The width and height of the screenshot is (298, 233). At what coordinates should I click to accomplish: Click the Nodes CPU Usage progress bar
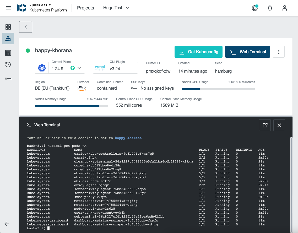[x=218, y=89]
